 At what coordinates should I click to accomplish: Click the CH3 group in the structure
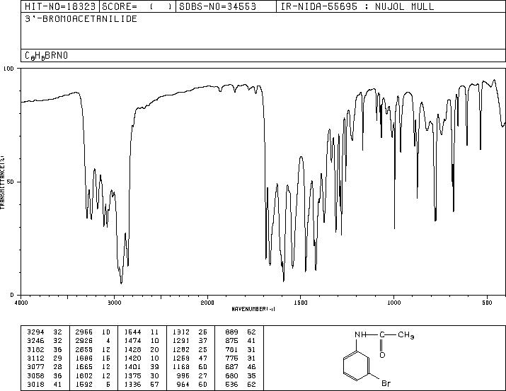pos(406,335)
